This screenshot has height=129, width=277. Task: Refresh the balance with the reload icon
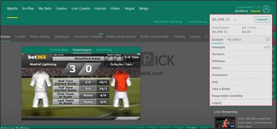235,20
